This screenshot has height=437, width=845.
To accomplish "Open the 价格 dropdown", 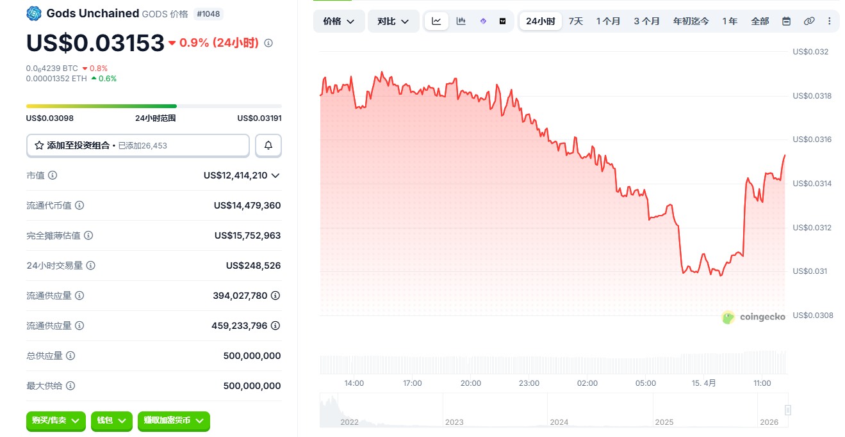I will pos(339,21).
